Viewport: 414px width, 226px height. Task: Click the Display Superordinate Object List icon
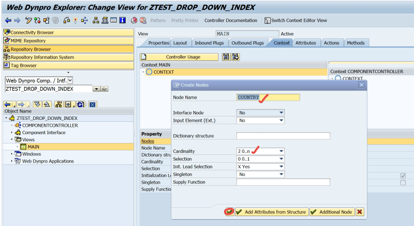[59, 105]
